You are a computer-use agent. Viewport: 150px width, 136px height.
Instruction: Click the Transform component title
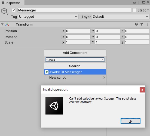(24, 24)
